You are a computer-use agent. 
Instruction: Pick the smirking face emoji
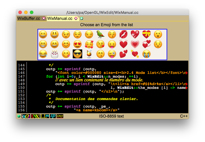89,34
